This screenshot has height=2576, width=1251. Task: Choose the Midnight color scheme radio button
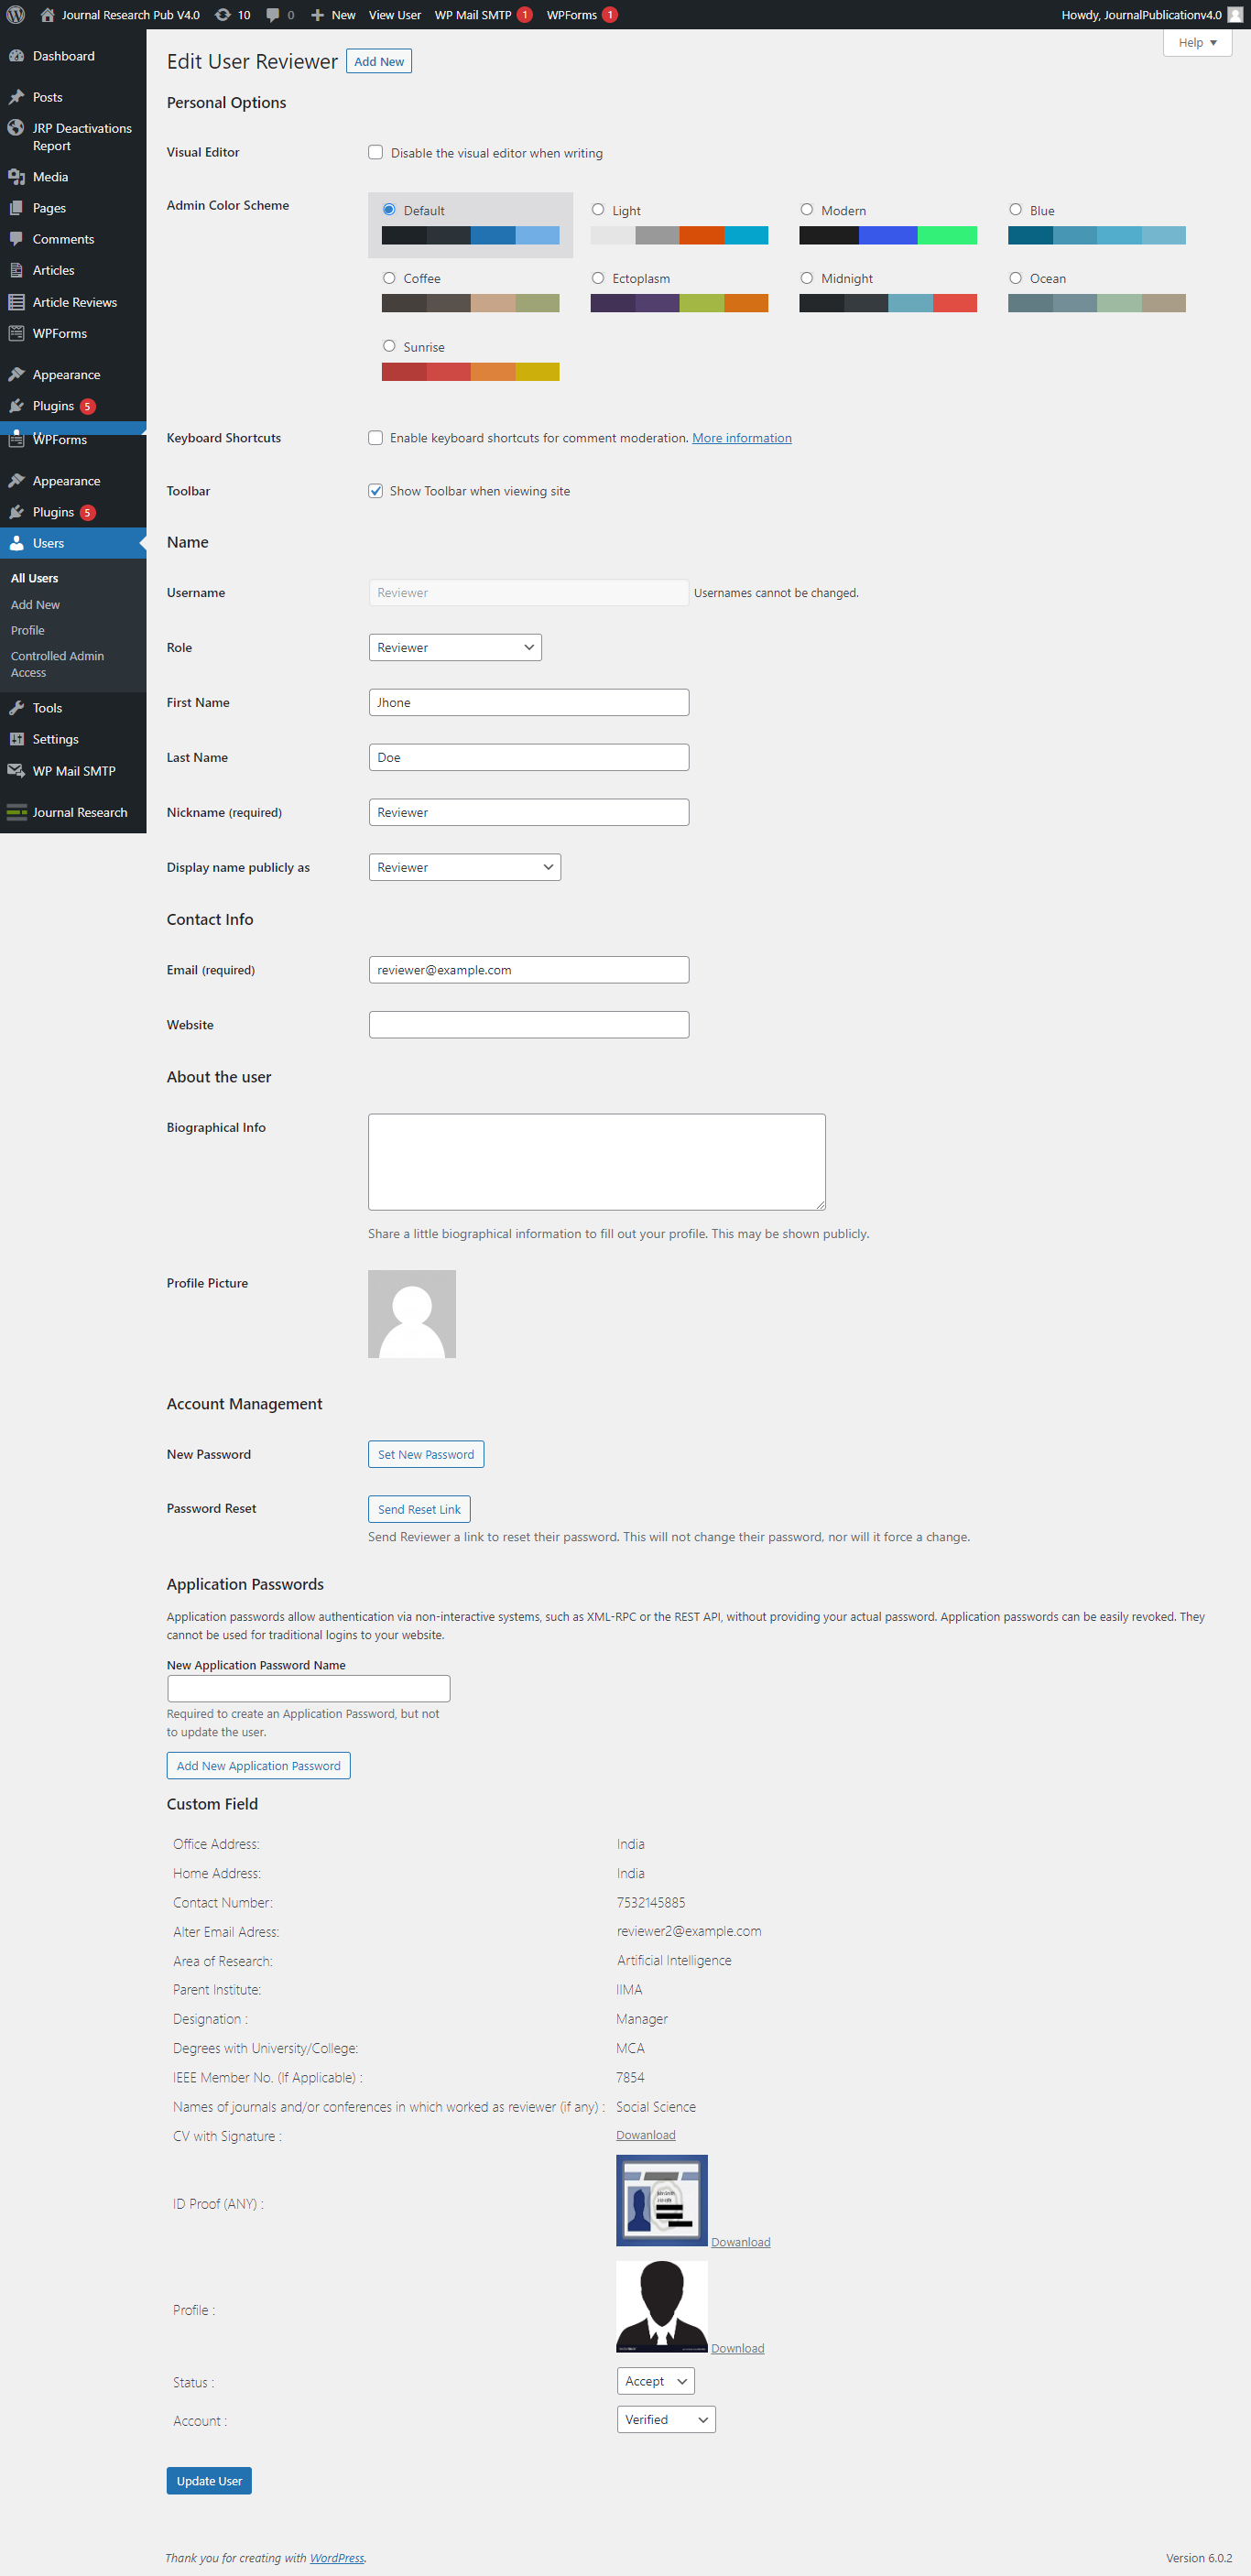(807, 278)
